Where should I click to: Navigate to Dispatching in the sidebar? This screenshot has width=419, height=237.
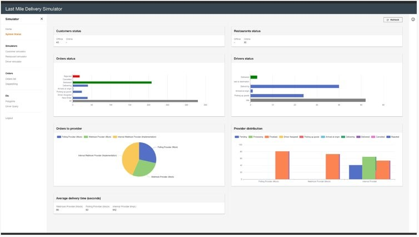tap(12, 84)
